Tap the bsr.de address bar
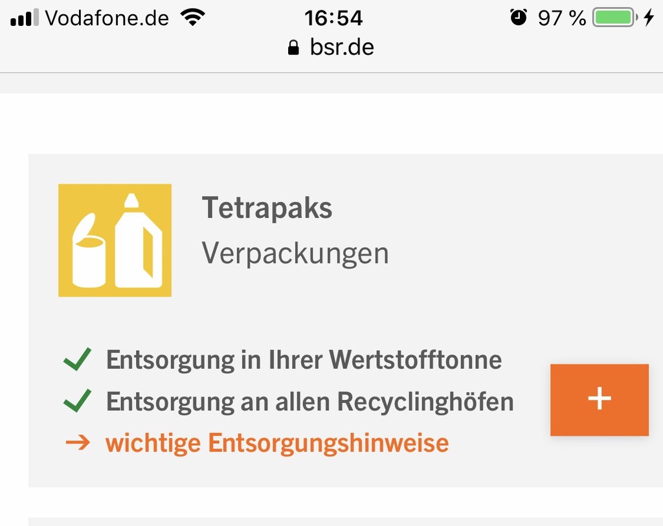The image size is (663, 526). pyautogui.click(x=331, y=47)
